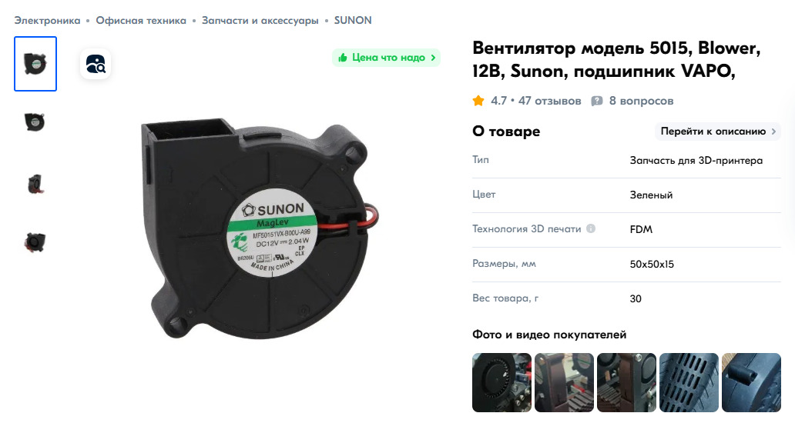This screenshot has width=795, height=423.
Task: Click the chevron beside Перейти к описанию
Action: coord(773,132)
